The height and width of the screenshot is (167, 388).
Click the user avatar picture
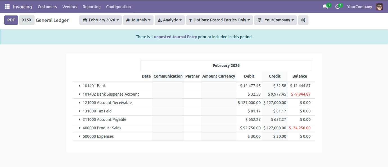pyautogui.click(x=379, y=7)
